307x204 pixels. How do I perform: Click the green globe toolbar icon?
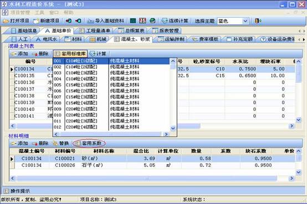click(152, 21)
